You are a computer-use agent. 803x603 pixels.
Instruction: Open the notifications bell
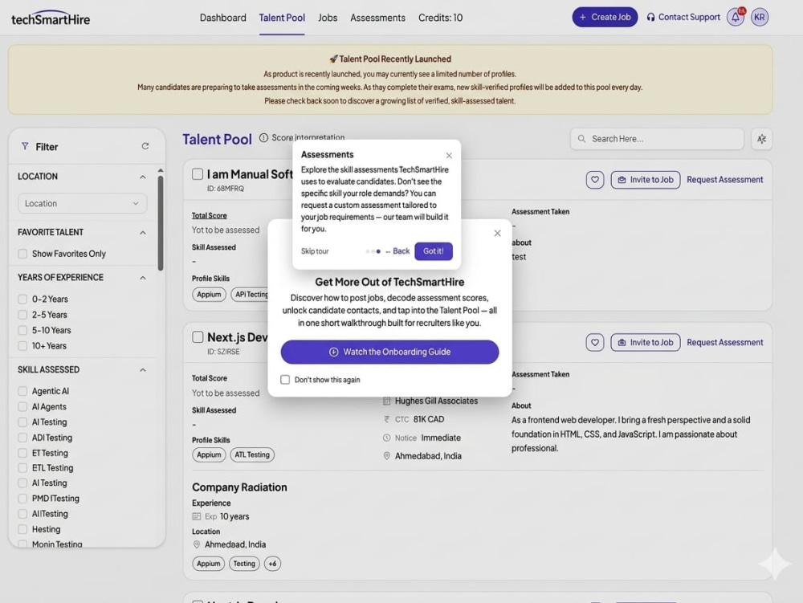736,18
